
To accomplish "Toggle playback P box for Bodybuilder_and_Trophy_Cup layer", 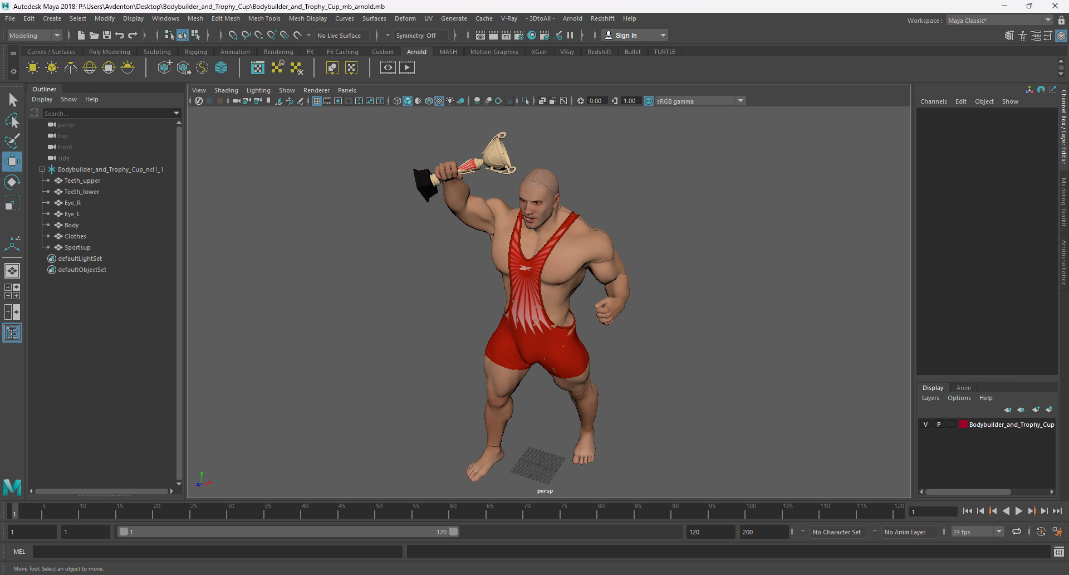I will pyautogui.click(x=939, y=425).
